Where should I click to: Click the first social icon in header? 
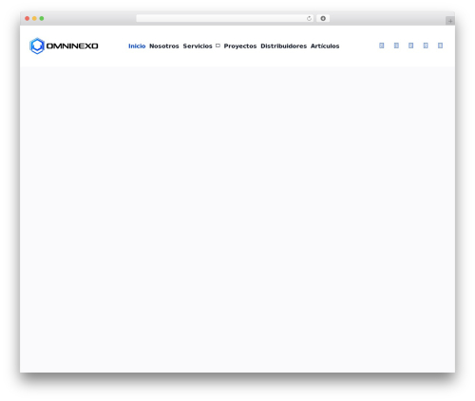click(382, 46)
